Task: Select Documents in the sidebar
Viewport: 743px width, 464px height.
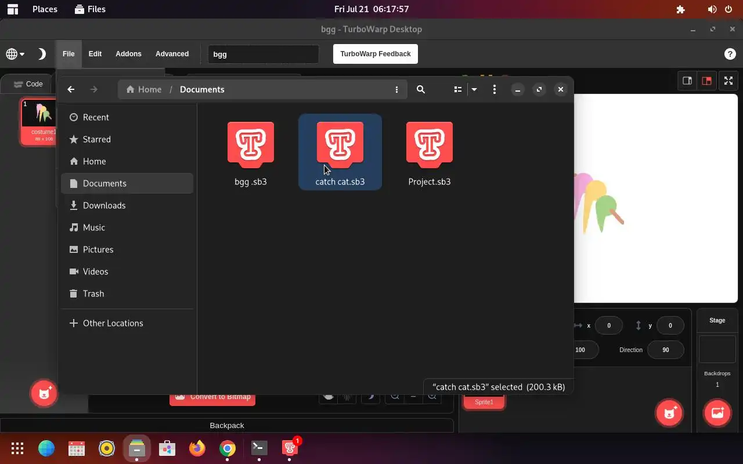Action: click(127, 183)
